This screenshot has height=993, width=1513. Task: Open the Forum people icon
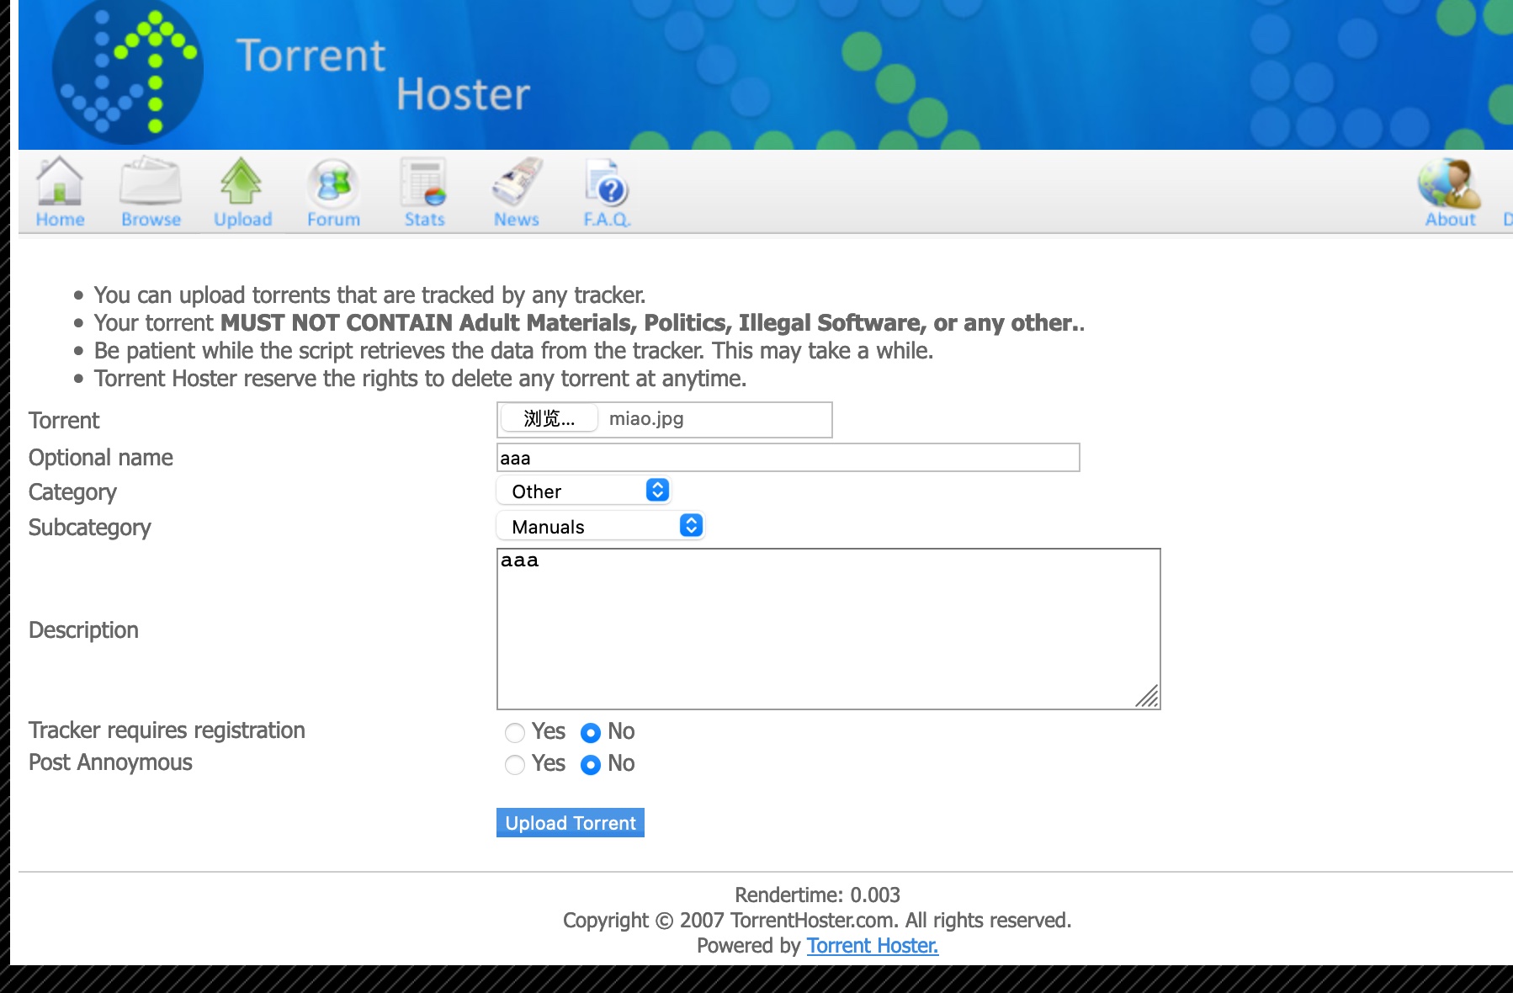pos(333,183)
